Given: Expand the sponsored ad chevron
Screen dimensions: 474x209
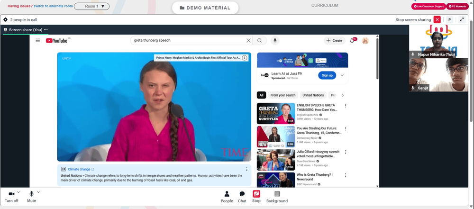Looking at the screenshot, I should click(342, 75).
